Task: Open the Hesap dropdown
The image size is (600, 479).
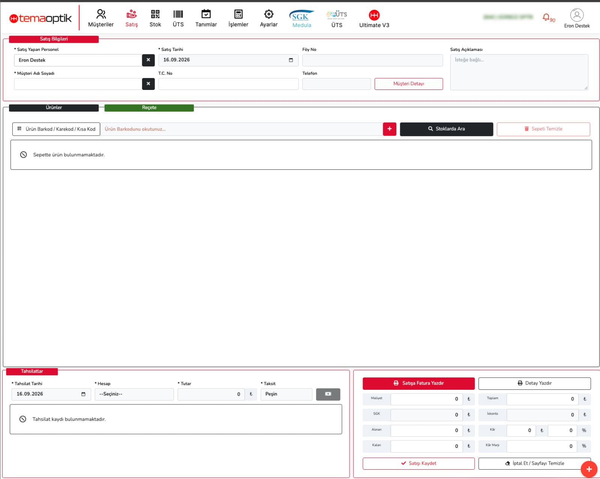Action: [x=134, y=394]
